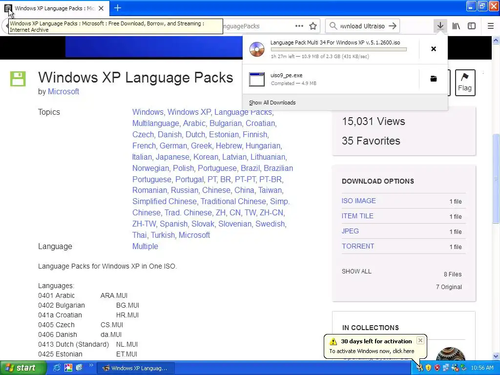Switch to Windows XP Languag... taskbar button
Image resolution: width=500 pixels, height=375 pixels.
pos(136,368)
